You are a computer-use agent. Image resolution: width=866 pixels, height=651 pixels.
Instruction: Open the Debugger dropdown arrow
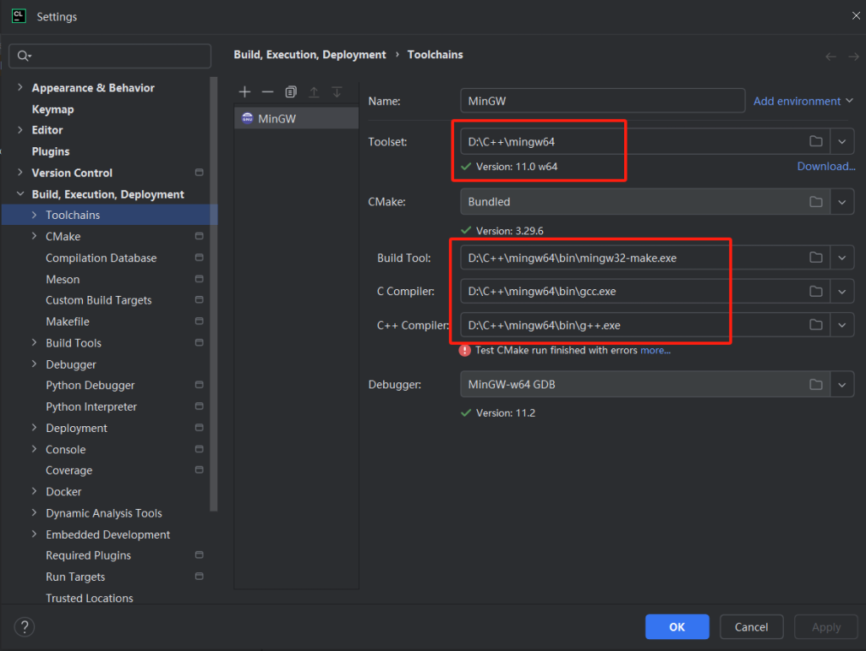point(841,385)
